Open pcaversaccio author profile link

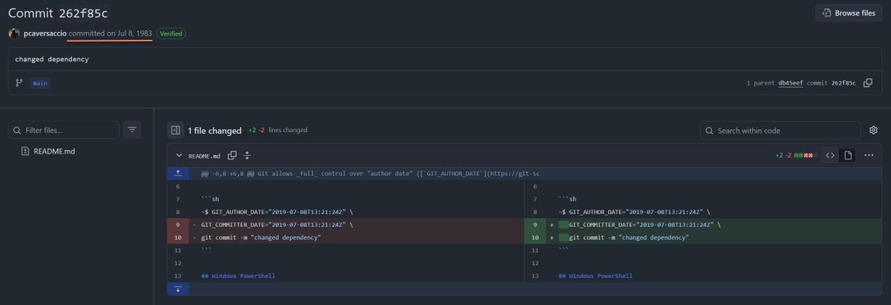pos(45,33)
